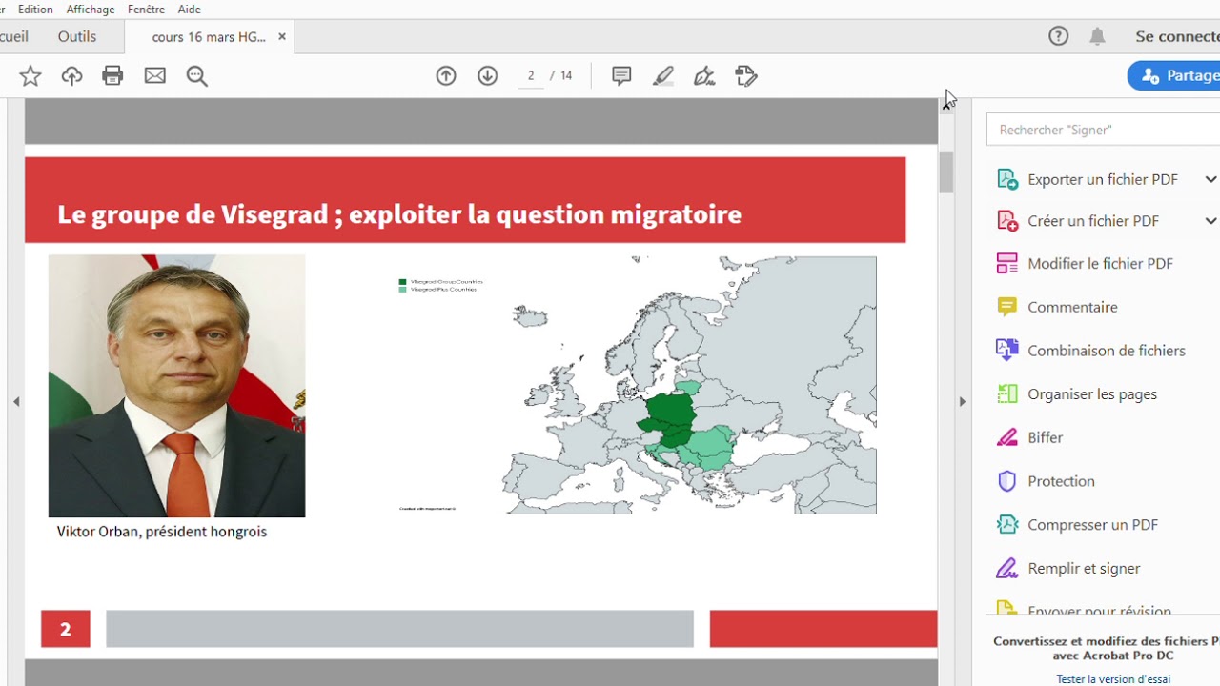Open the Aide menu
Viewport: 1220px width, 686px height.
point(189,9)
